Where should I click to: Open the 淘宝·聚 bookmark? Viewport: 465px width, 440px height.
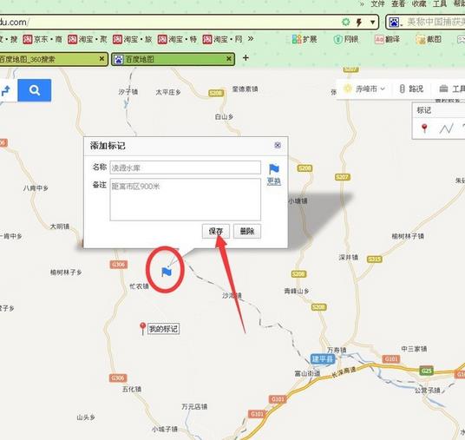(x=87, y=39)
